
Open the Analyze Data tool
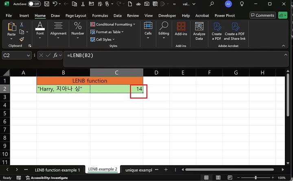[x=199, y=31]
